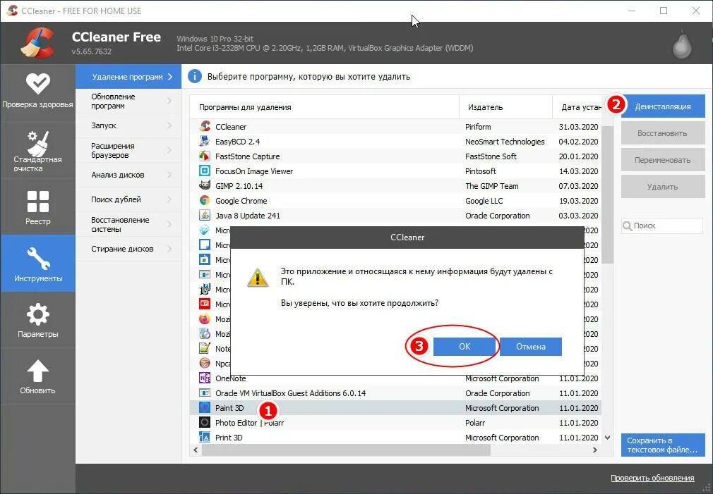The width and height of the screenshot is (713, 494).
Task: Click the Java 8 Update 241 icon
Action: coord(205,215)
